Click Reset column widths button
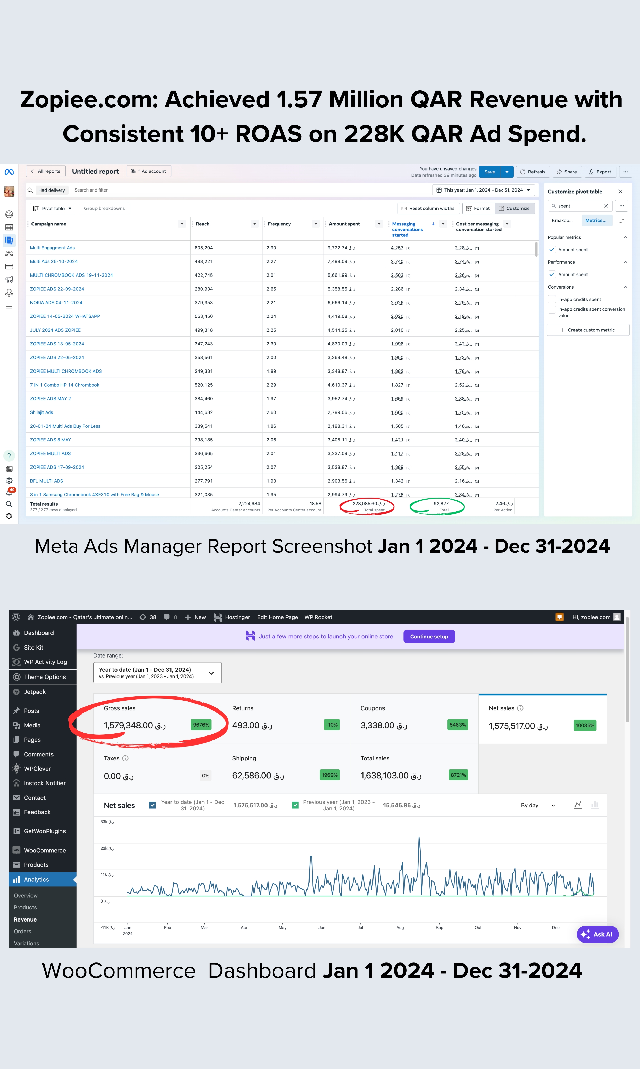Screen dimensions: 640x1069 point(428,208)
